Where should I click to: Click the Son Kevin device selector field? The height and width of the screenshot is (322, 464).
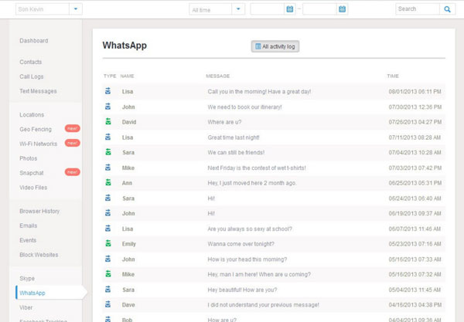click(43, 9)
